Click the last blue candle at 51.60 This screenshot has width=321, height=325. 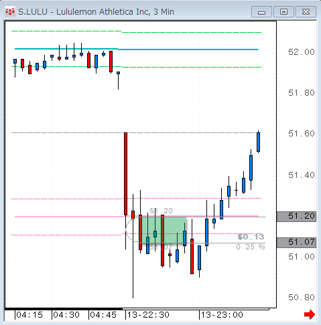click(258, 142)
